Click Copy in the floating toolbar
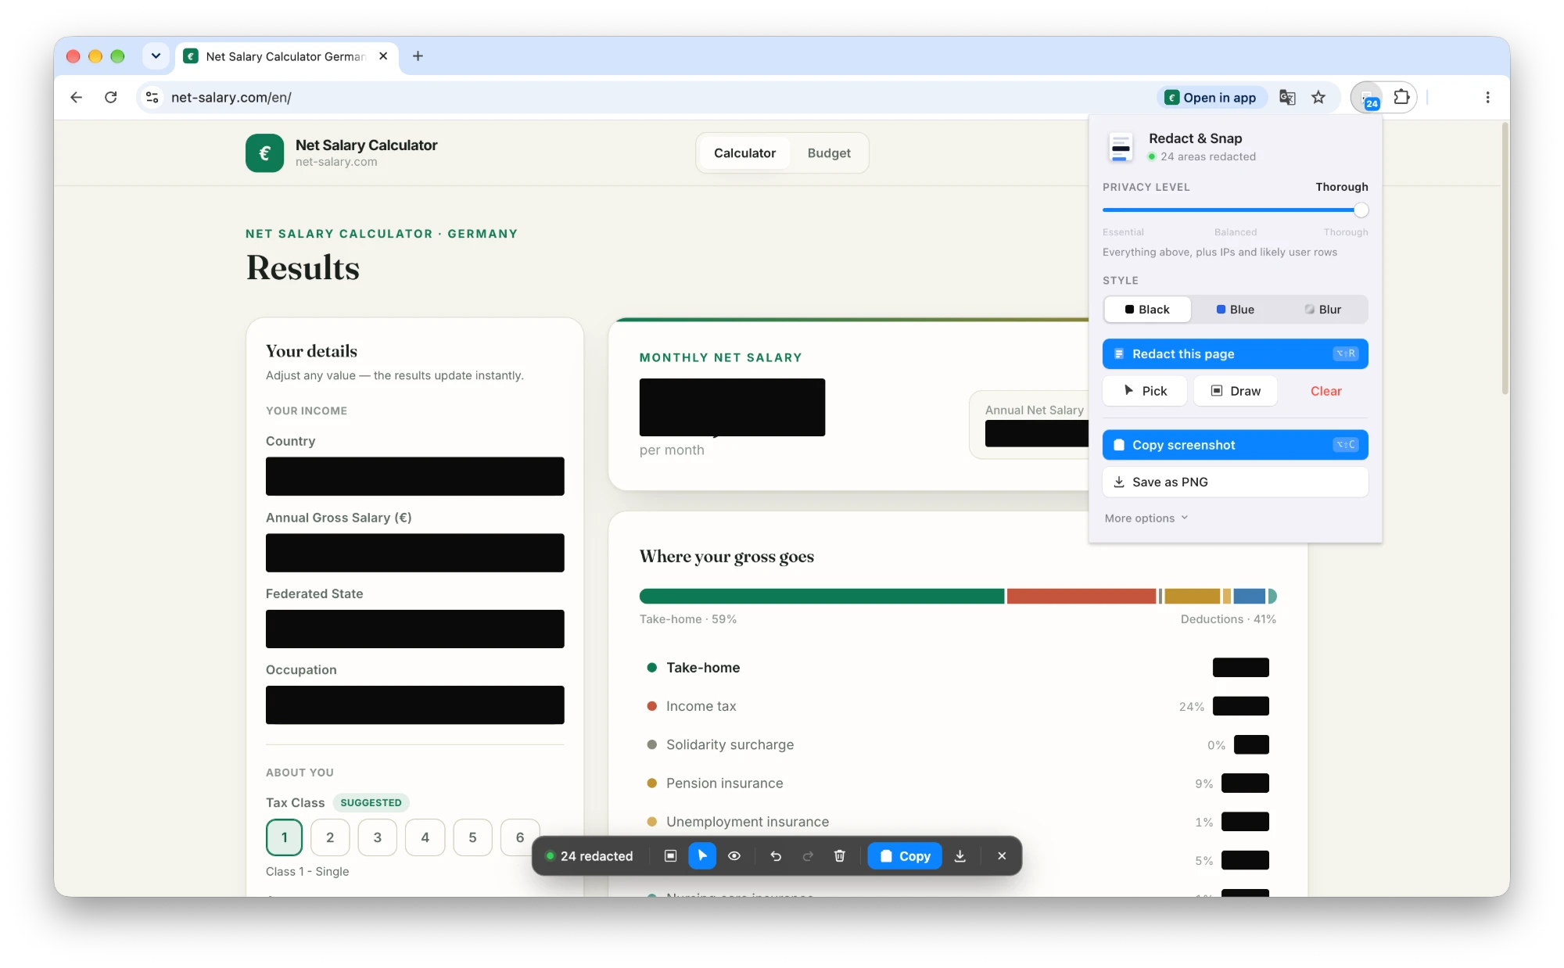Viewport: 1564px width, 968px height. [905, 855]
